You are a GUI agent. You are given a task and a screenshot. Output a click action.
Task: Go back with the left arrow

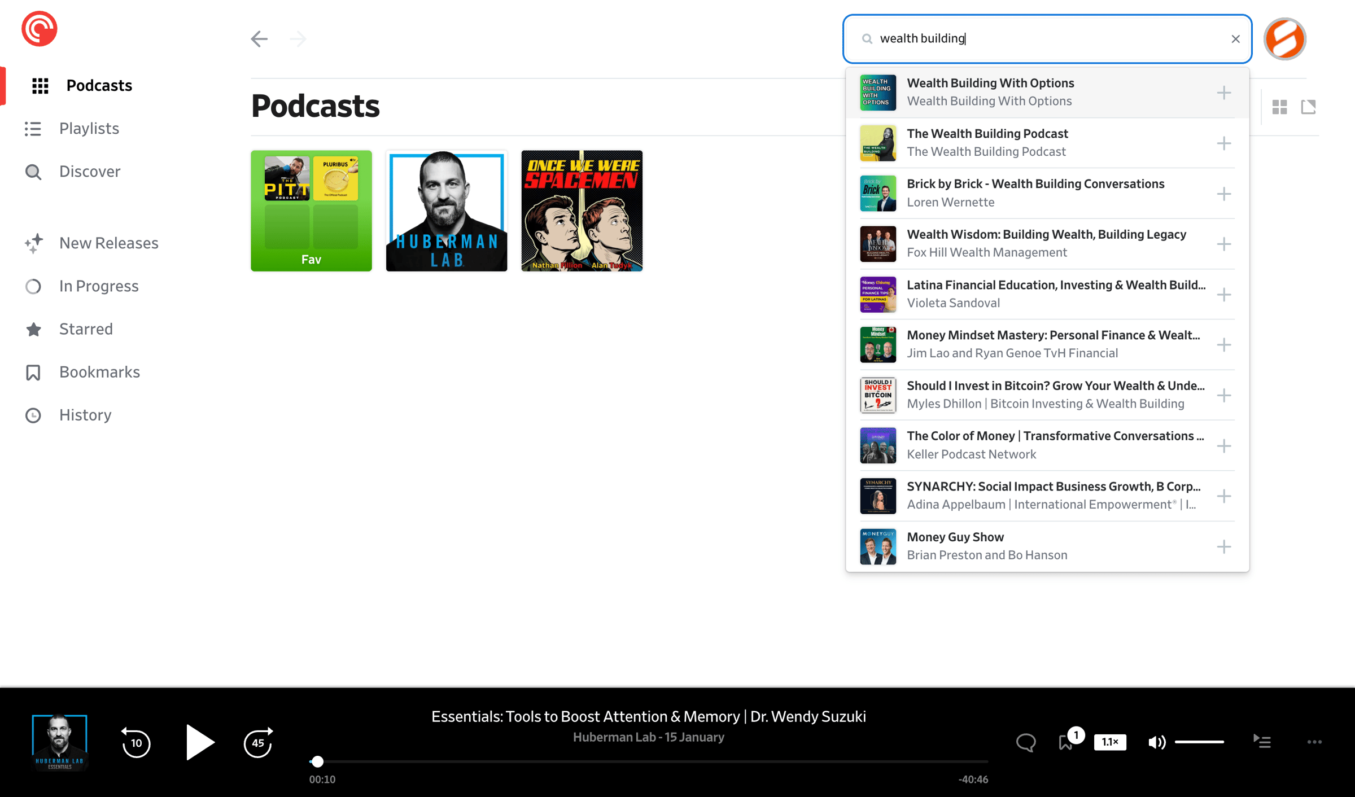[259, 39]
